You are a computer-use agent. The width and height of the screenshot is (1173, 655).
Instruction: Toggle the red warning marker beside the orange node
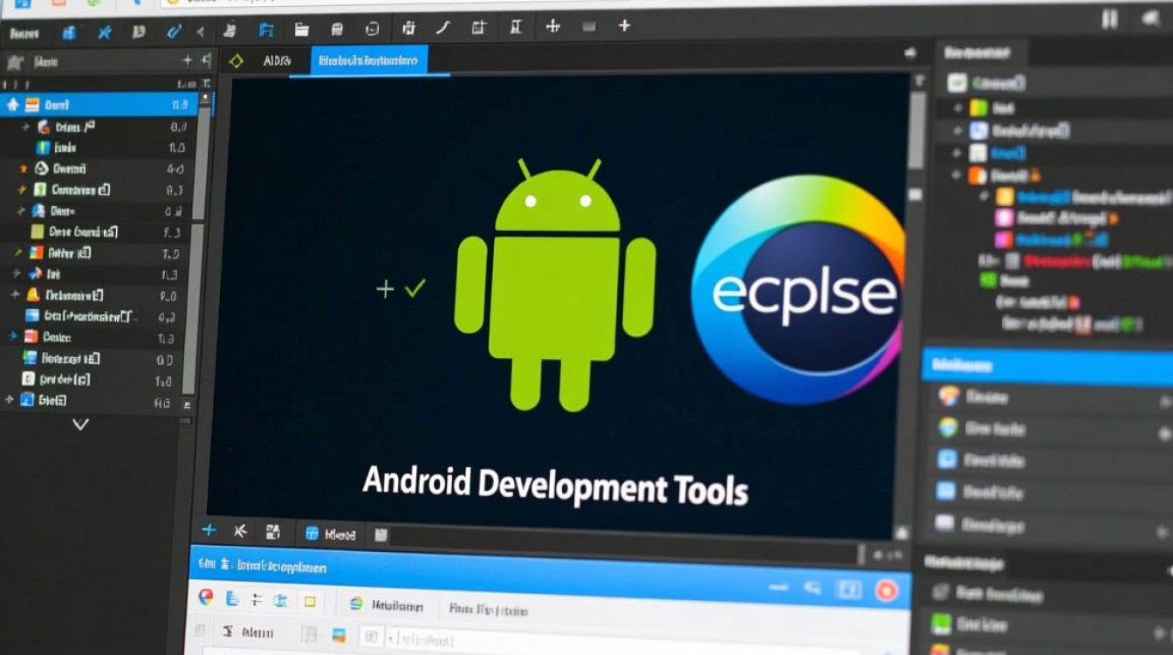1035,175
